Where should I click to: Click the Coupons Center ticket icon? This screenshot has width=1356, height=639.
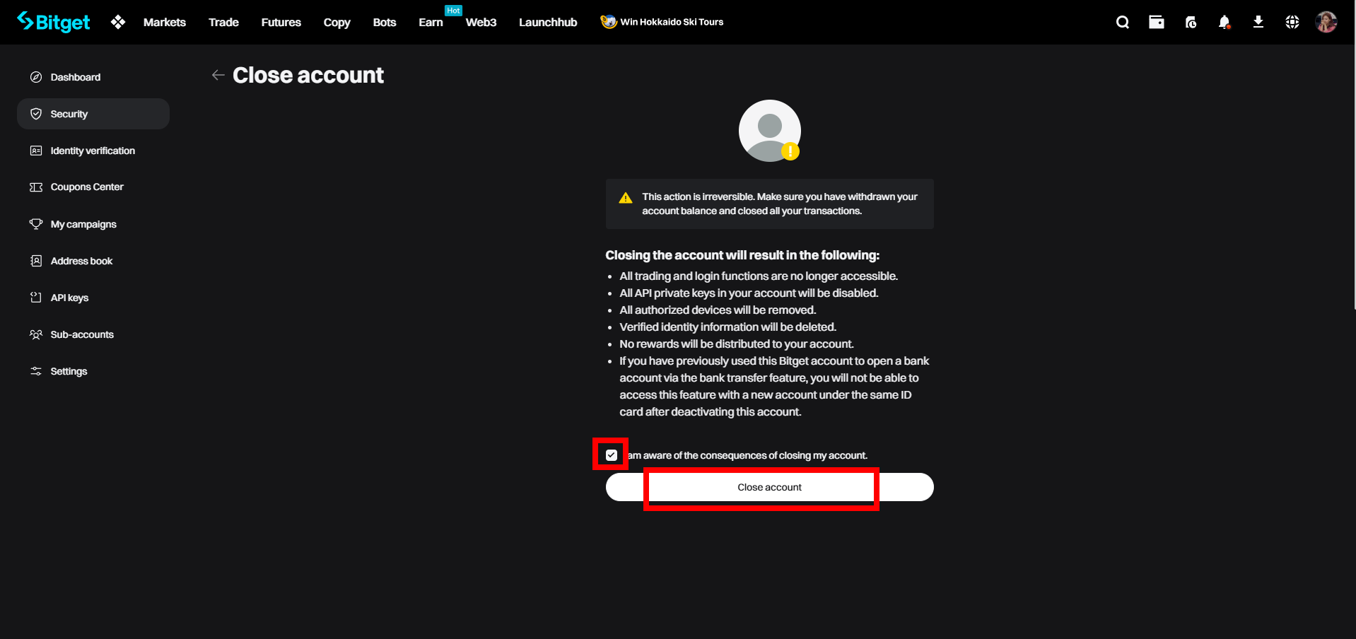36,187
